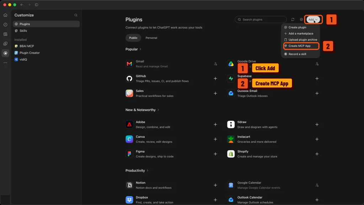Select Upload plugin archive menu entry
The image size is (364, 205).
pos(301,40)
